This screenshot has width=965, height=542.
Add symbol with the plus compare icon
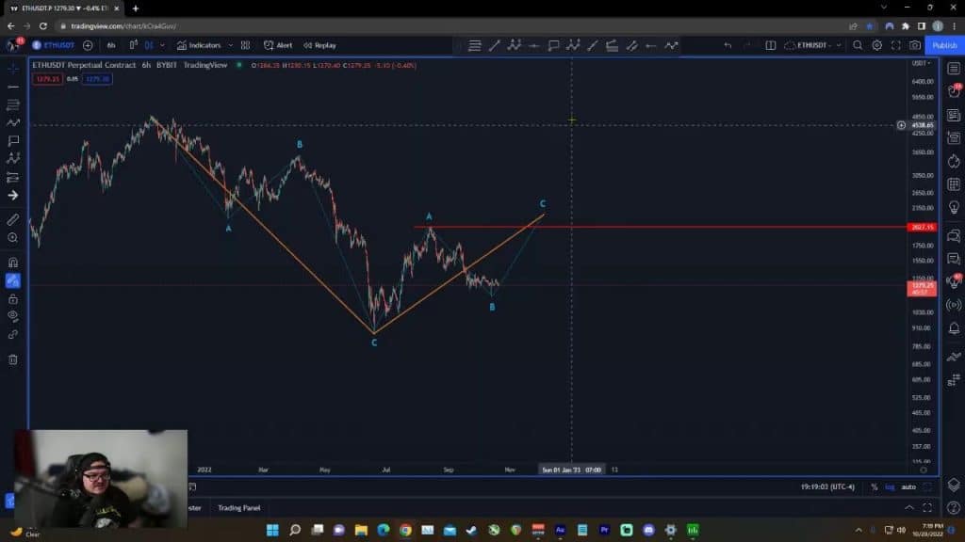[88, 45]
